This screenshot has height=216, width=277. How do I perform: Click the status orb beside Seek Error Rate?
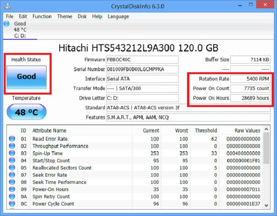tap(12, 175)
